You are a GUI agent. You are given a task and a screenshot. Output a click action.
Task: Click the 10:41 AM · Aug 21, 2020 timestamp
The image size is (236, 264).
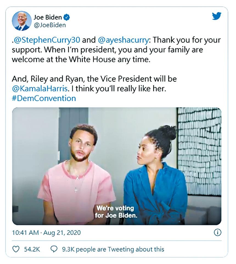(x=46, y=233)
